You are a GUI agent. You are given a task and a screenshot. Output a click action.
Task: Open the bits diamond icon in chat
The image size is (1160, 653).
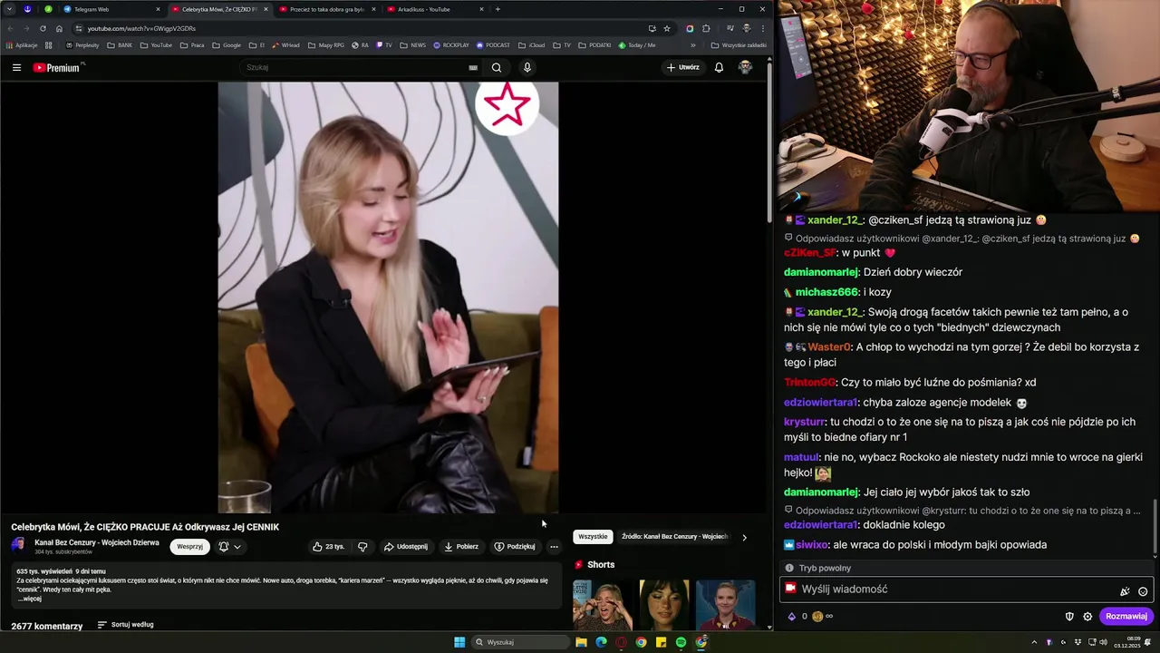pyautogui.click(x=792, y=617)
